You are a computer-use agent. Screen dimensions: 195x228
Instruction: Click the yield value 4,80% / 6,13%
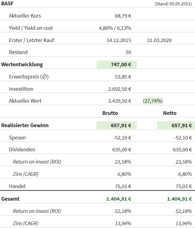[x=115, y=28]
